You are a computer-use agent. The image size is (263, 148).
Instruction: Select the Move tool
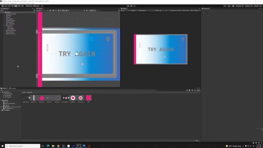click(x=6, y=6)
